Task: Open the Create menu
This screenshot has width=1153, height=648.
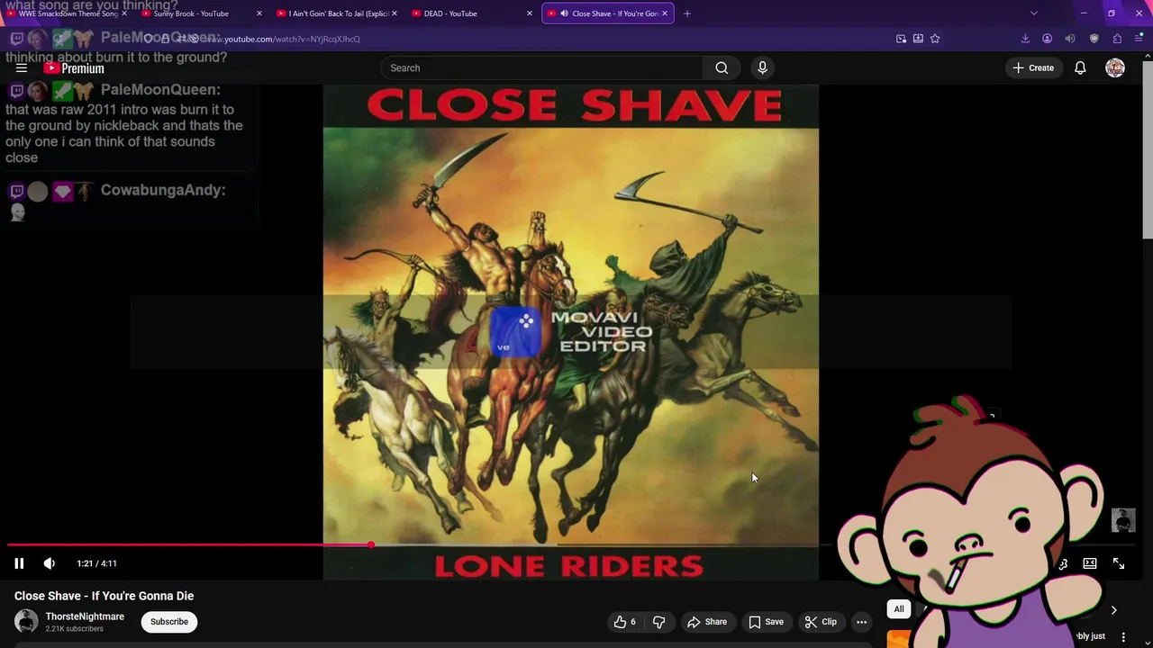Action: 1033,67
